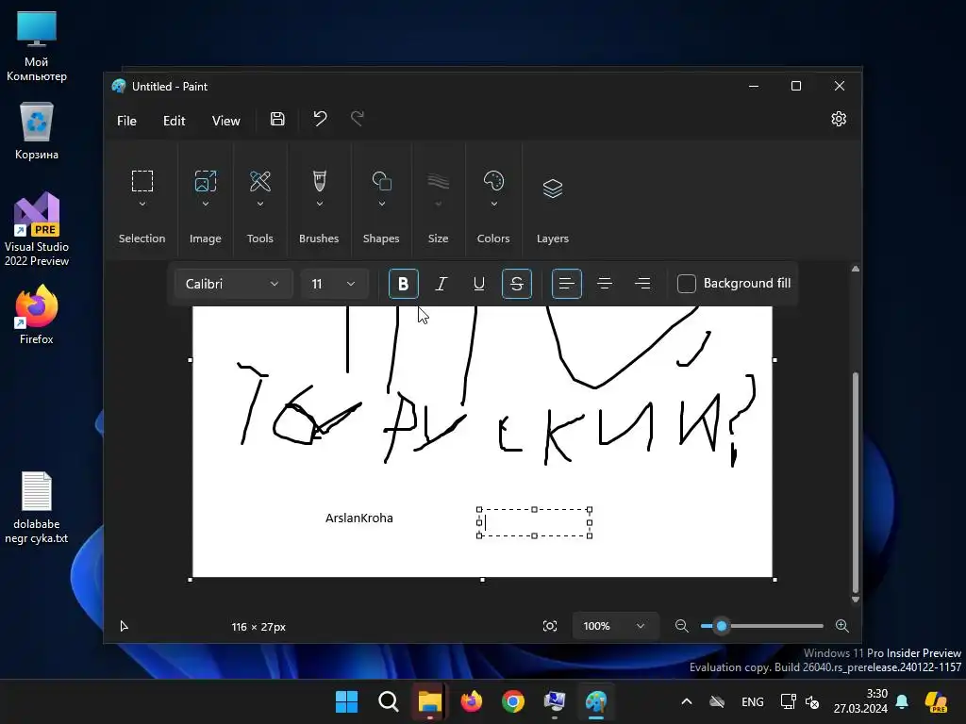Click the zoom slider handle
Viewport: 966px width, 724px height.
[722, 626]
